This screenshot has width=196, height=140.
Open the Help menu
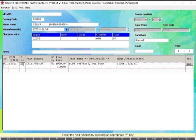pos(28,8)
